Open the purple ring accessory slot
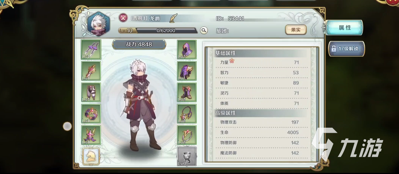This screenshot has width=399, height=174. (x=91, y=114)
